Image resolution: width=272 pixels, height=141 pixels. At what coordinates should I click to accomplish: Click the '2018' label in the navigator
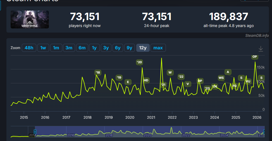pyautogui.click(x=109, y=135)
